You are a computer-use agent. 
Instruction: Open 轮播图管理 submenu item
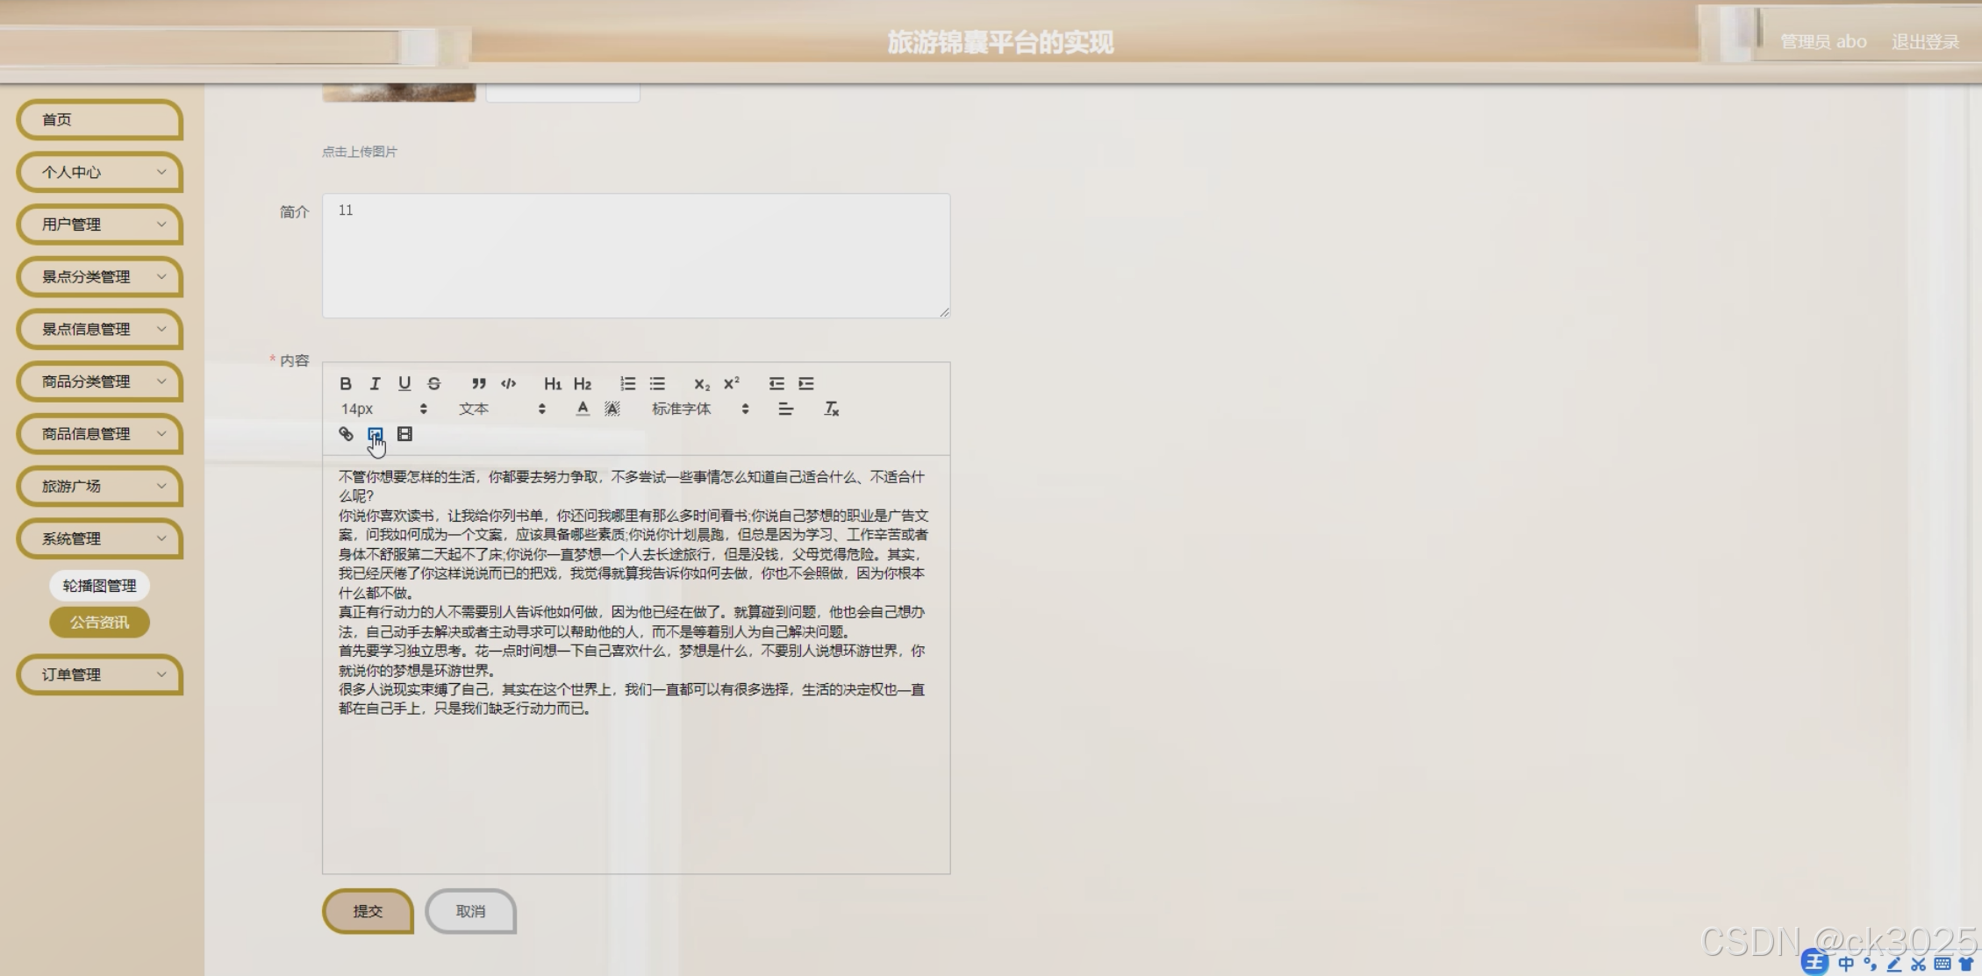tap(99, 585)
